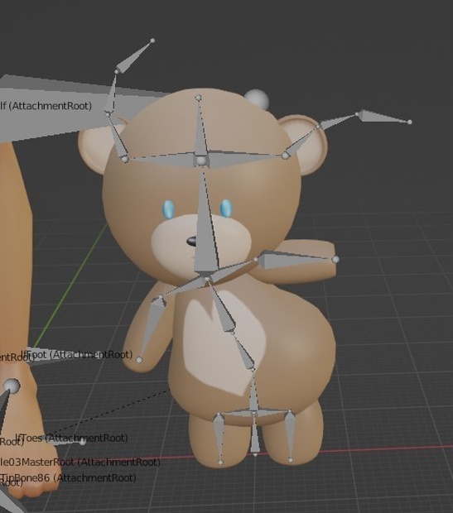Select the upper spine bone on the bear's chest
Viewport: 453px width, 513px height.
(222, 306)
